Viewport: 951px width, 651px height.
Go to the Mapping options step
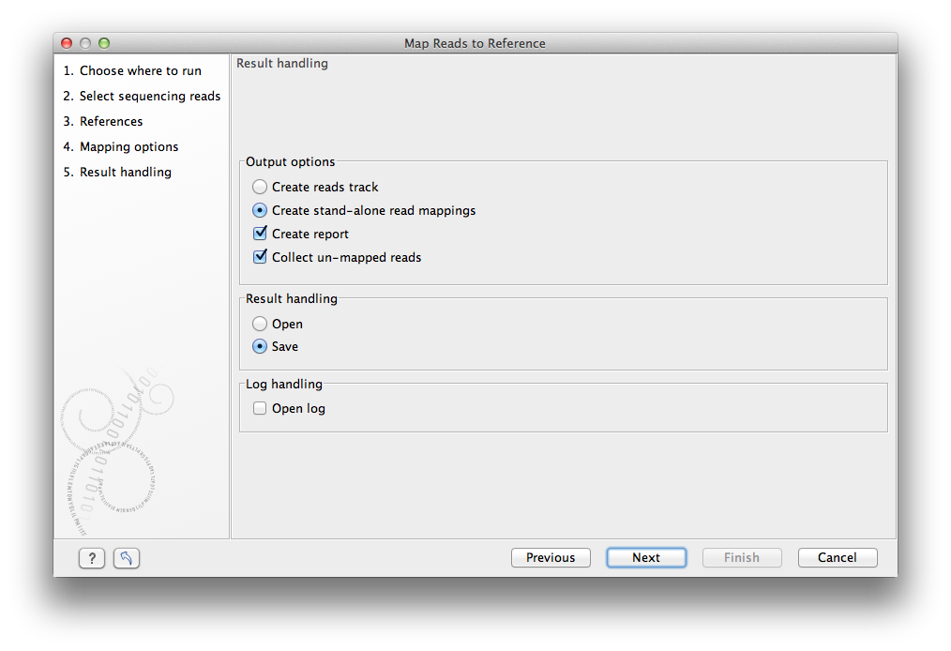121,146
